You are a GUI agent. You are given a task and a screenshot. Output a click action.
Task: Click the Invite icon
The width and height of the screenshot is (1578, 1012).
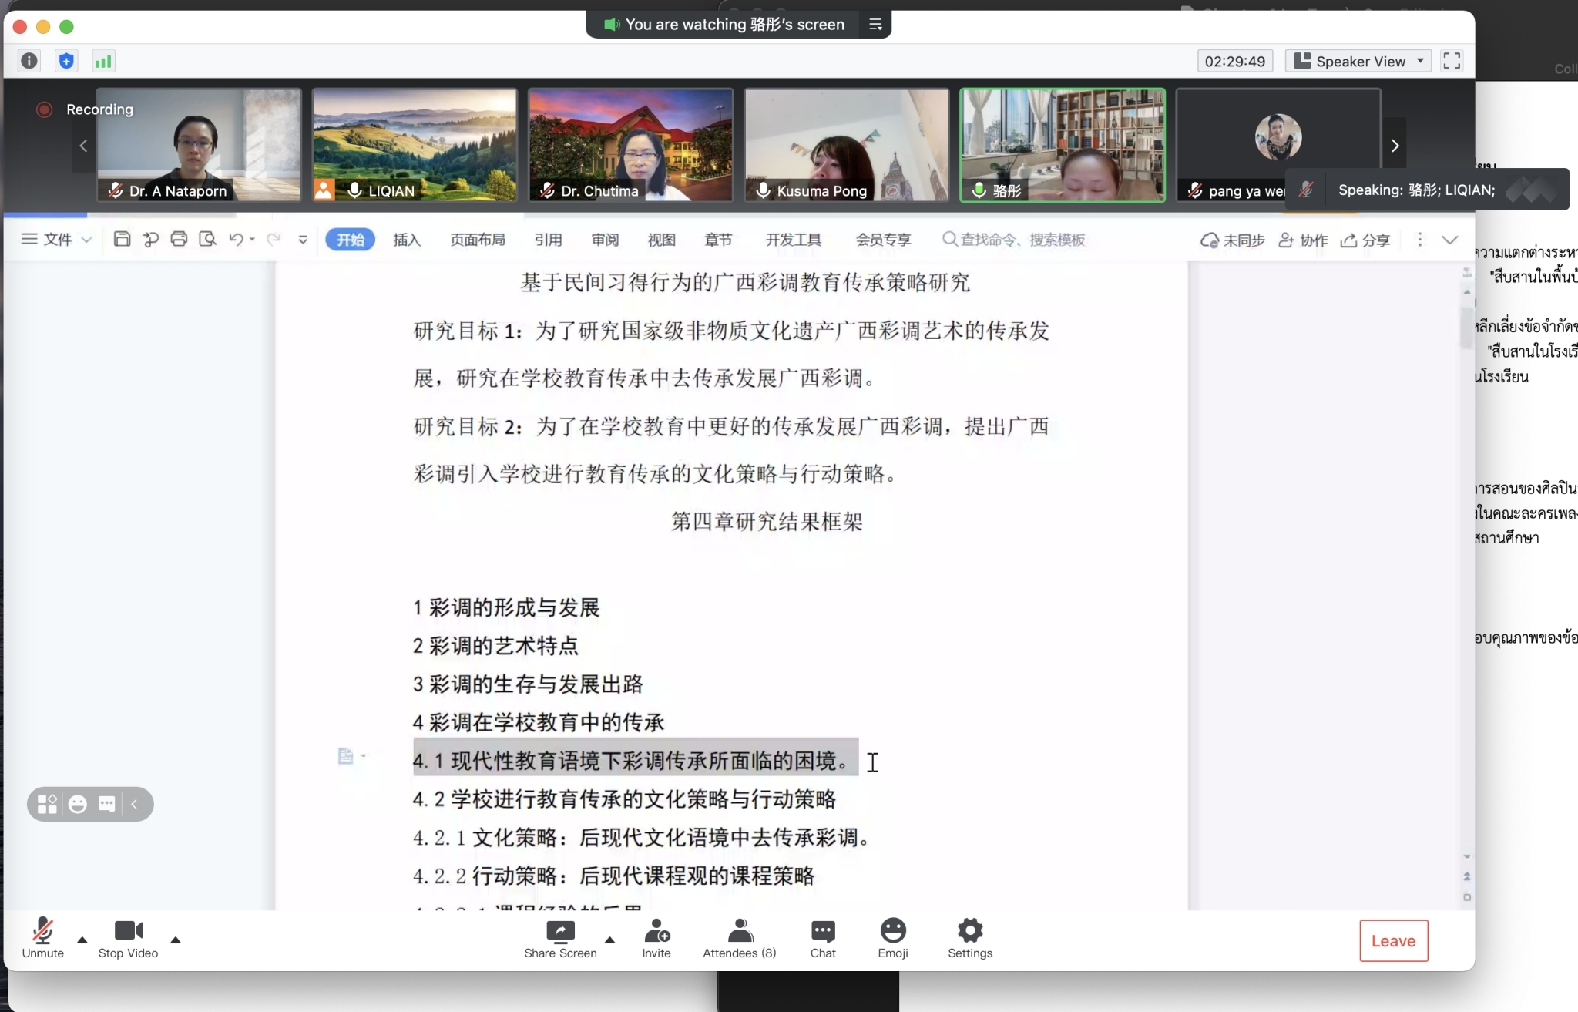(x=656, y=939)
